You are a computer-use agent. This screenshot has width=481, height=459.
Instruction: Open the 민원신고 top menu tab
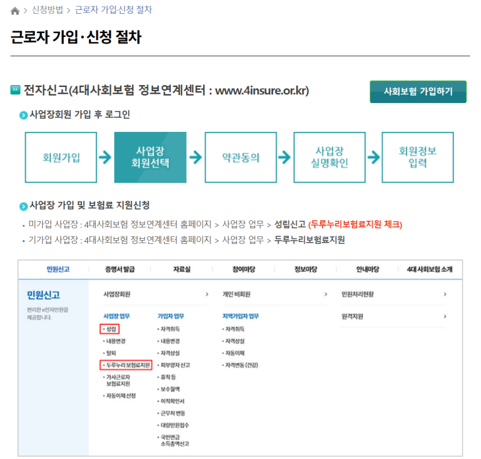point(58,269)
